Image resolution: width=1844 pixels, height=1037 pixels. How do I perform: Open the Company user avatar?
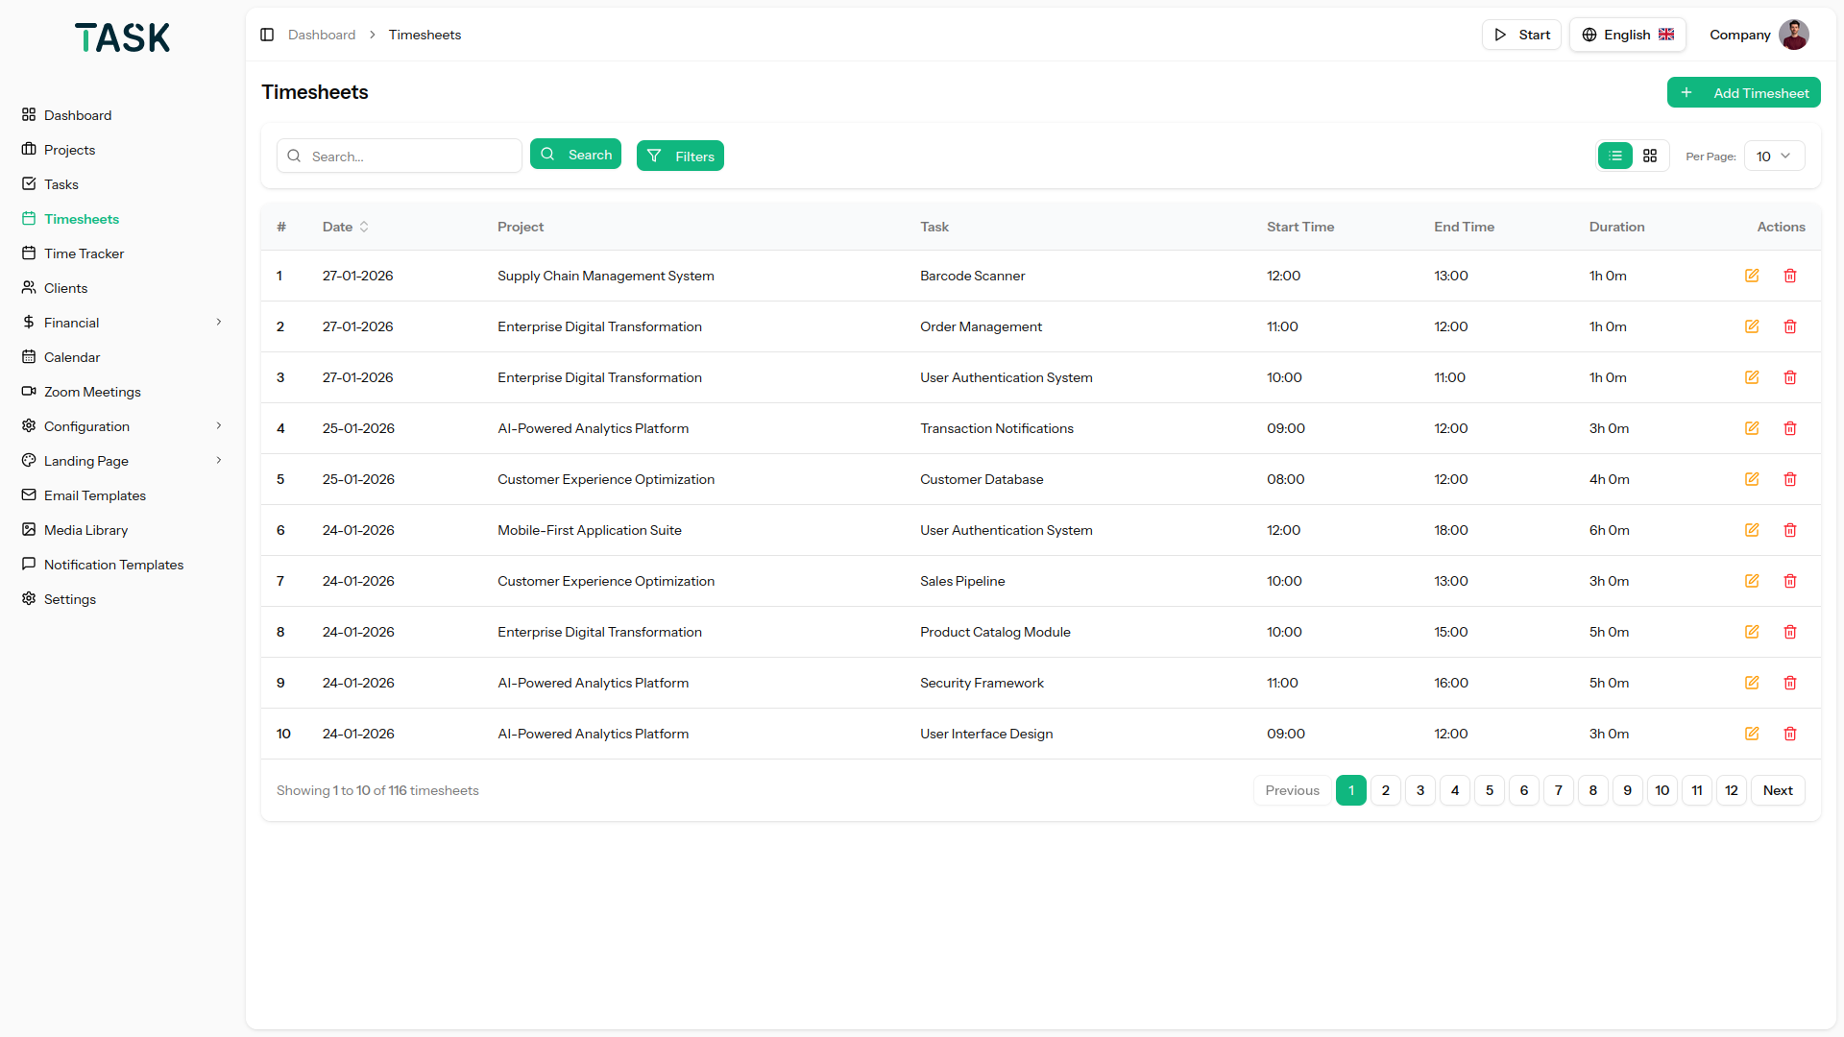pos(1793,35)
